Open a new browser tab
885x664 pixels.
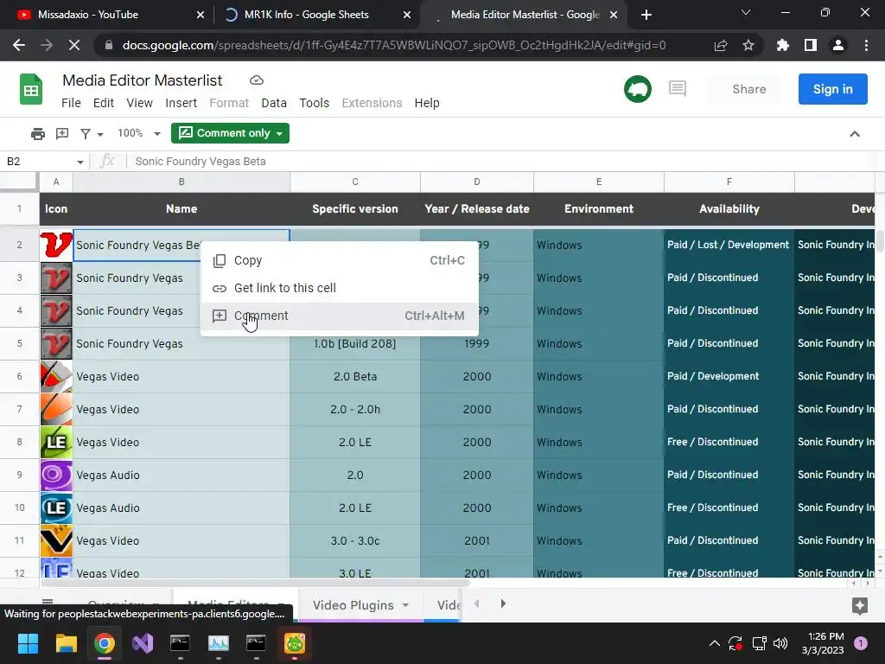click(x=646, y=15)
